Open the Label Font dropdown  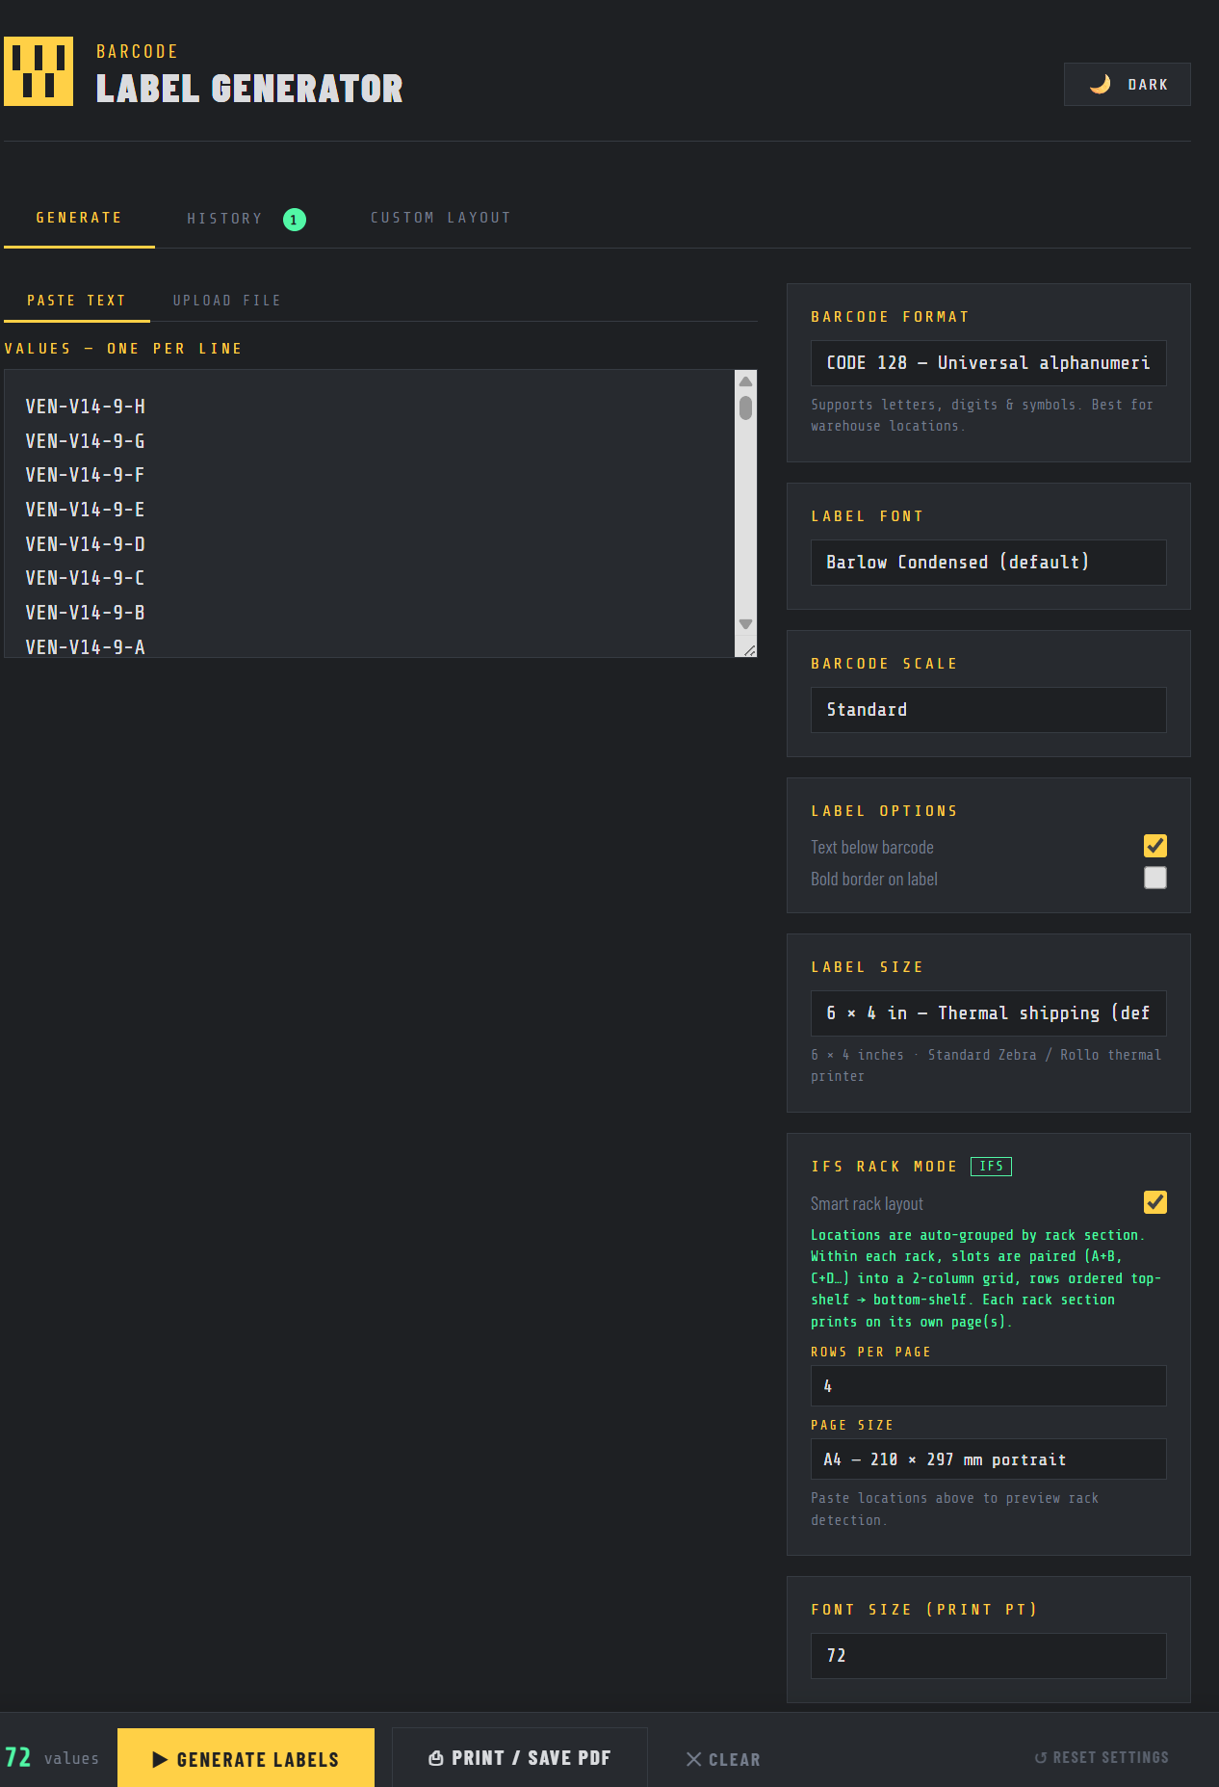coord(989,563)
